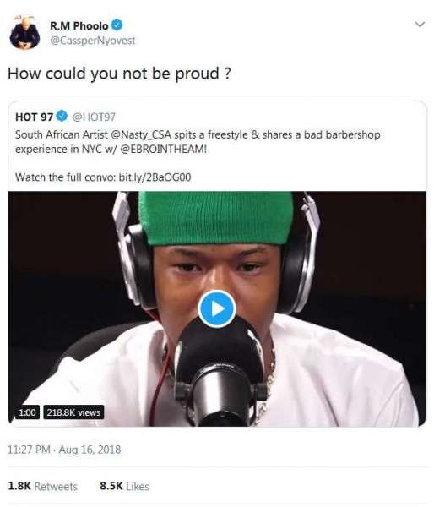
Task: Open the 11:27 PM Aug 16, 2018 timestamp
Action: [x=64, y=450]
